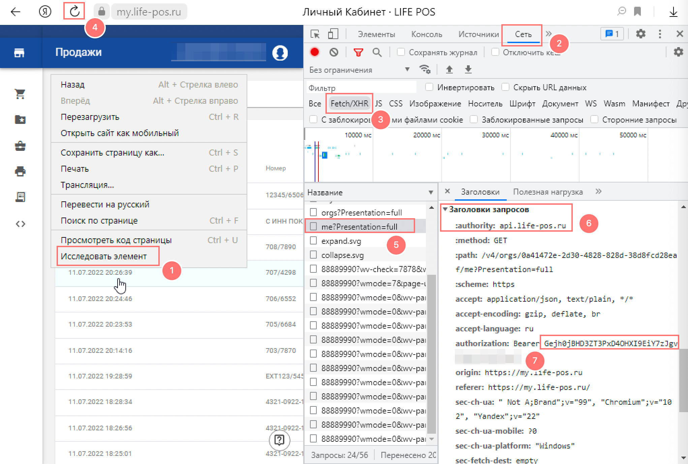Open DevTools settings gear in the top bar
688x464 pixels.
click(640, 34)
